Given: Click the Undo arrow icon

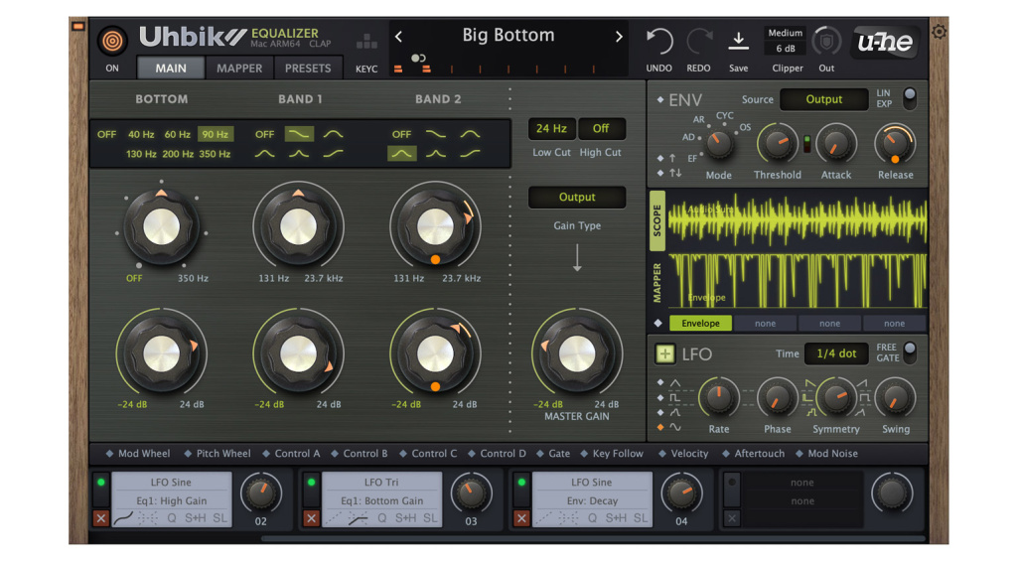Looking at the screenshot, I should point(659,42).
